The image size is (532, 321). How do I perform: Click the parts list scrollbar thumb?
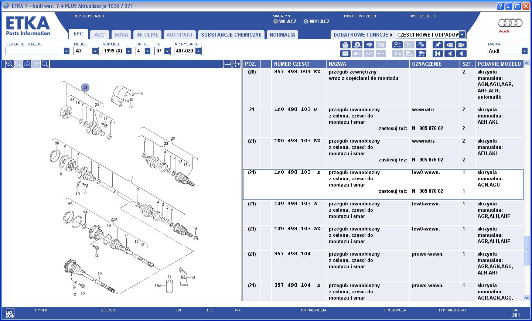click(x=527, y=250)
